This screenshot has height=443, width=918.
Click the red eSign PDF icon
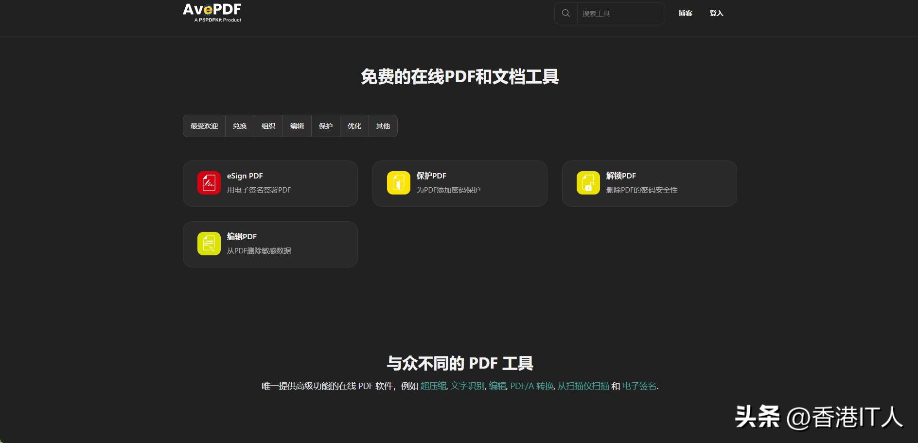[x=209, y=183]
